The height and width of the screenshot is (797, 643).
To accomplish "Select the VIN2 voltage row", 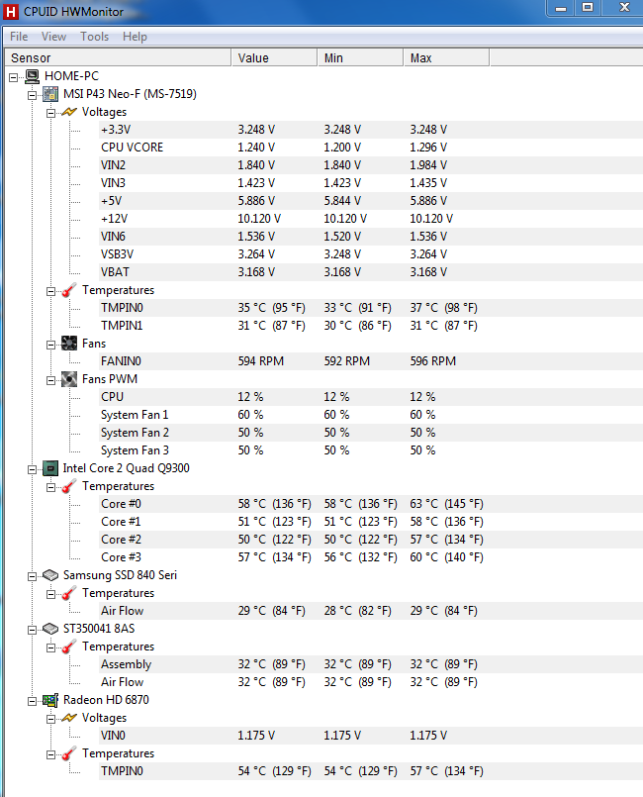I will click(371, 165).
